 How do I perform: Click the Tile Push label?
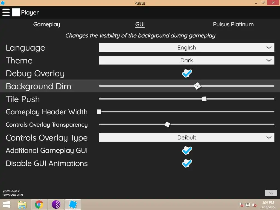click(23, 99)
